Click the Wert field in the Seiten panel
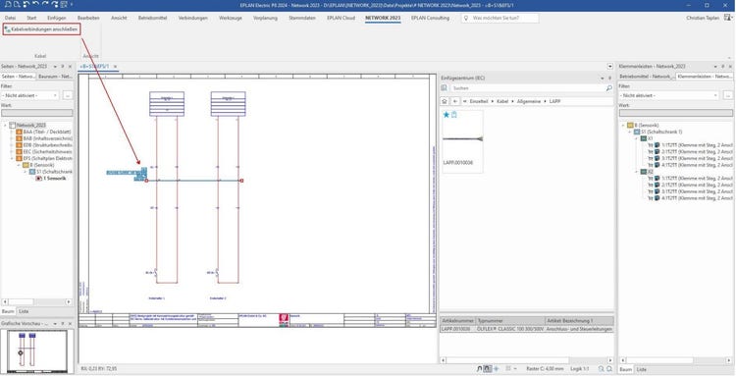Viewport: 736px width, 376px height. coord(37,113)
